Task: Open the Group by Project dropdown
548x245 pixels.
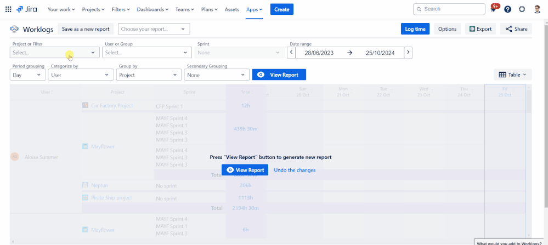Action: pos(149,75)
